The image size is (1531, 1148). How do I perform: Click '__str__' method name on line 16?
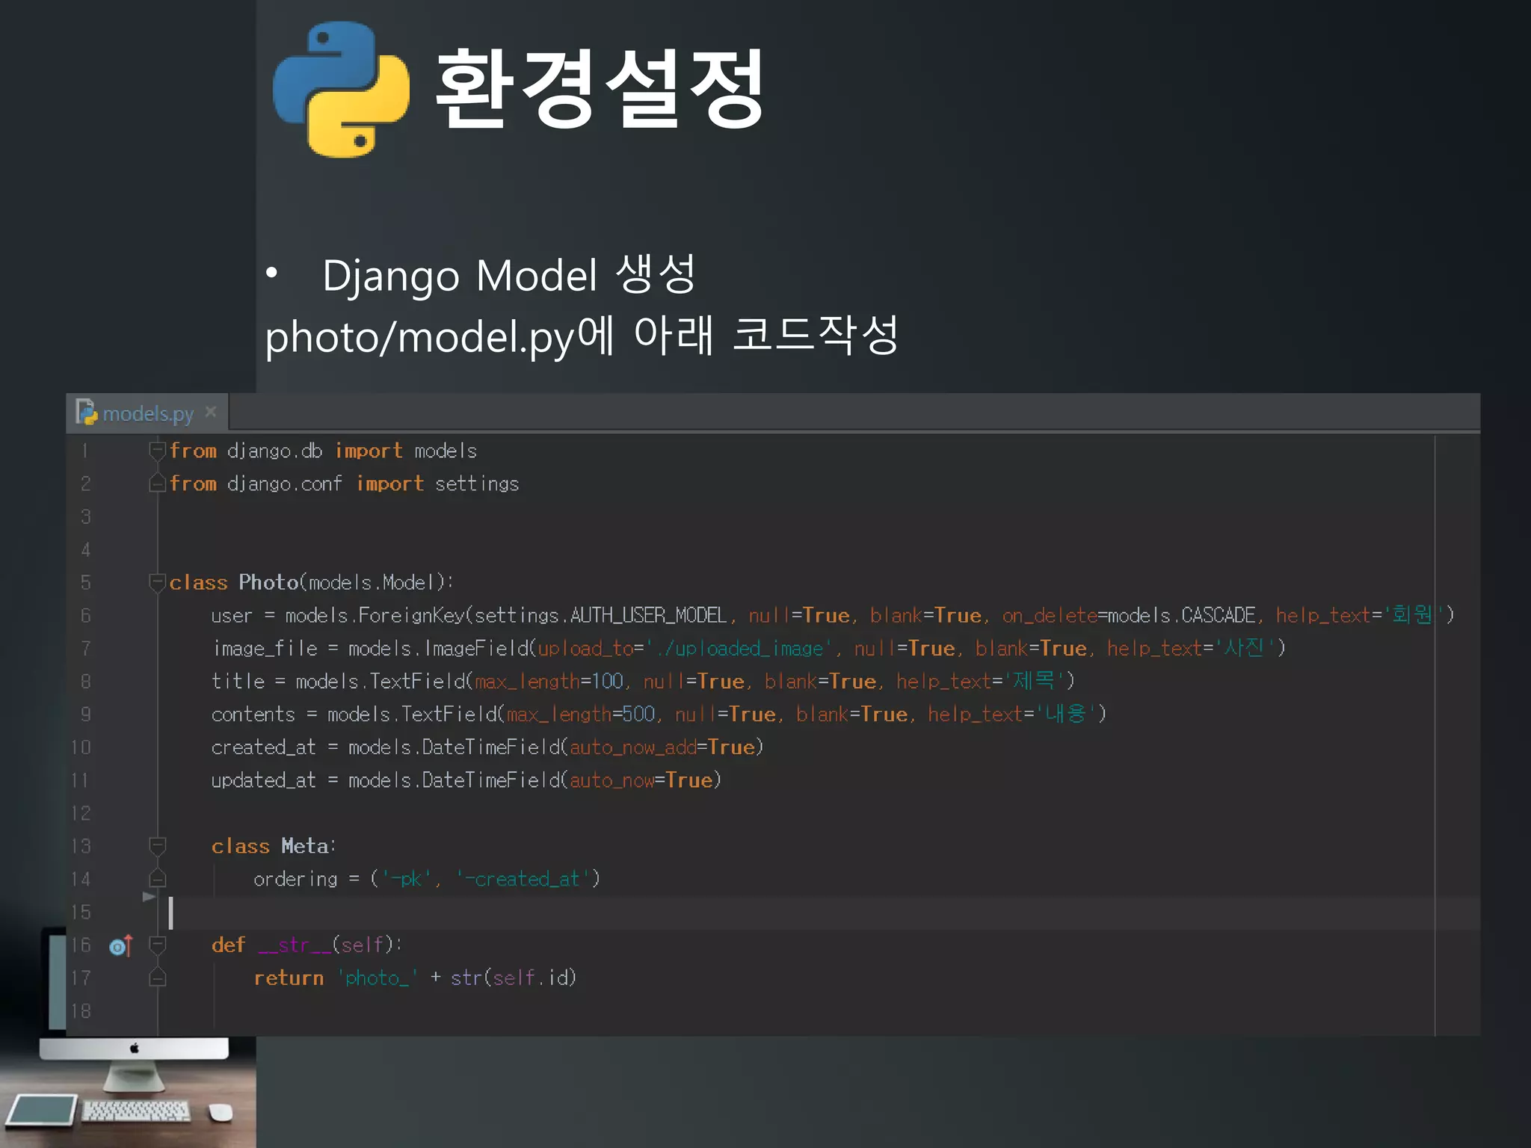click(x=295, y=945)
